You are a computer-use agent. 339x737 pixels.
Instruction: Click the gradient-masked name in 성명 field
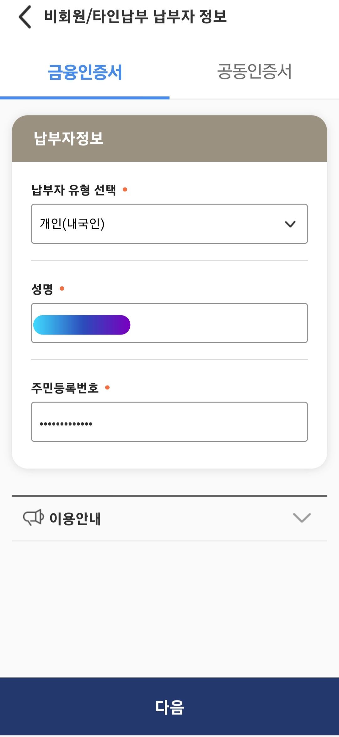[x=82, y=325]
